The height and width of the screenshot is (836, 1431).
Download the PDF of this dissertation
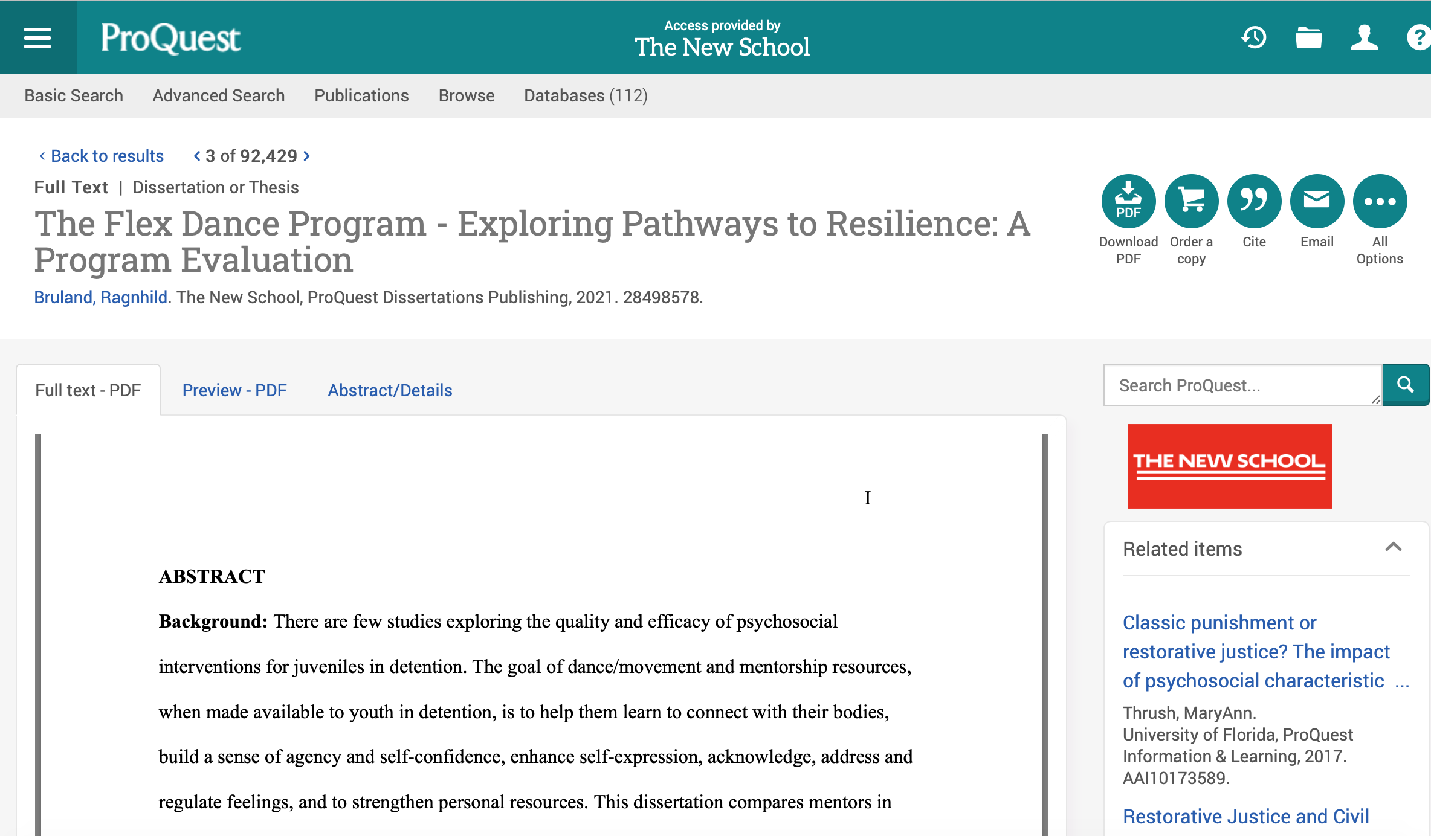[x=1128, y=201]
